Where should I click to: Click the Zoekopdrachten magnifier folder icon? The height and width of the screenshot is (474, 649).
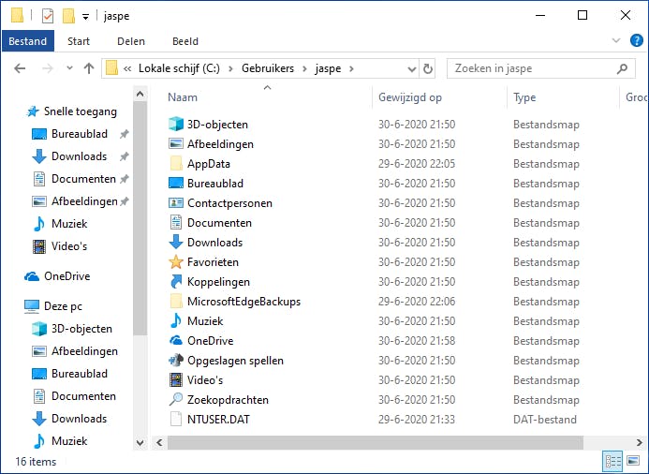pos(175,400)
